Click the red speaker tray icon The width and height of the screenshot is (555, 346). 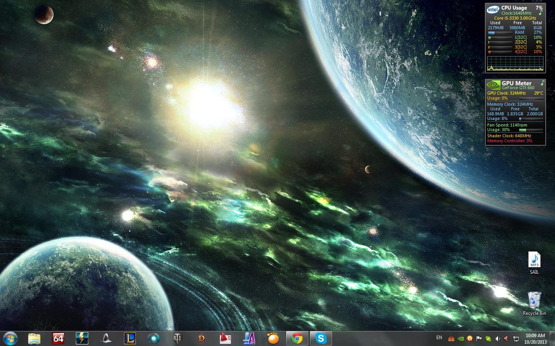pos(506,339)
